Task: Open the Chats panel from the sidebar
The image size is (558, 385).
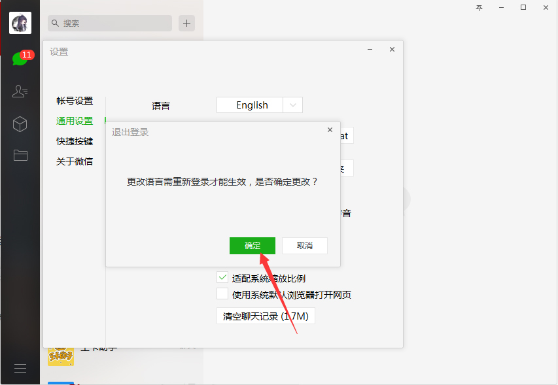Action: click(20, 58)
